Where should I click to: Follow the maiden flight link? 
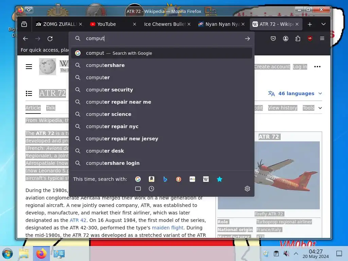point(168,228)
